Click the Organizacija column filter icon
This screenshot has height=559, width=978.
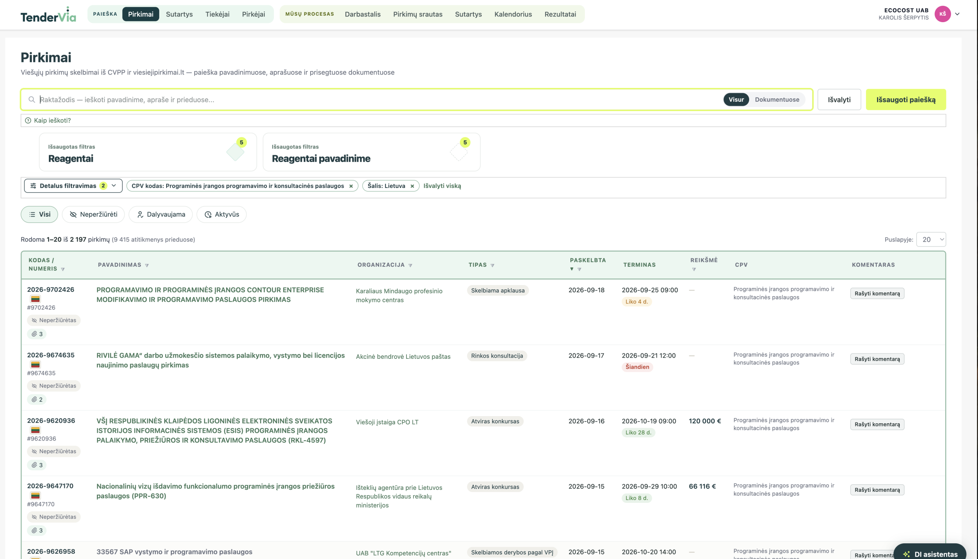point(410,265)
